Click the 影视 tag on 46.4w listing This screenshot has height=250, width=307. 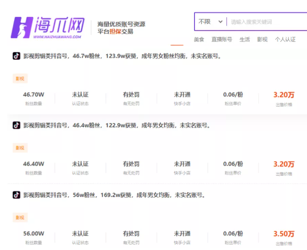[20, 148]
